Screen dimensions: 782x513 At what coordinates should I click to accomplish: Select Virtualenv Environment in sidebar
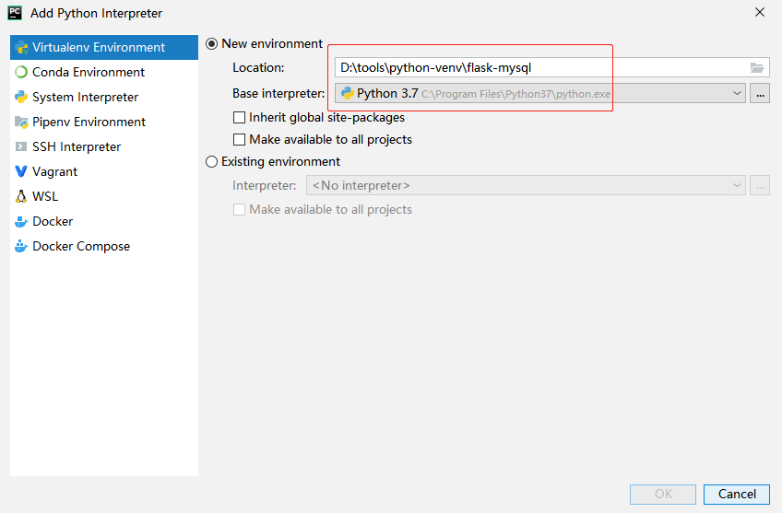[x=104, y=47]
